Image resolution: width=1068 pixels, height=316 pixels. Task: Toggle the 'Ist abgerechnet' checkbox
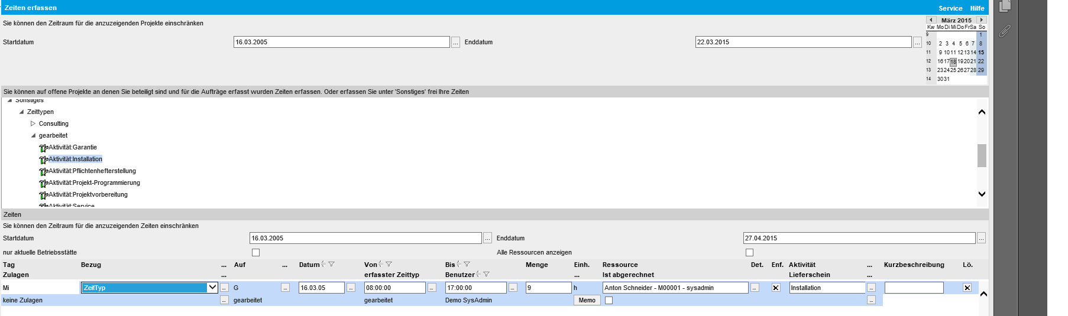click(x=609, y=301)
